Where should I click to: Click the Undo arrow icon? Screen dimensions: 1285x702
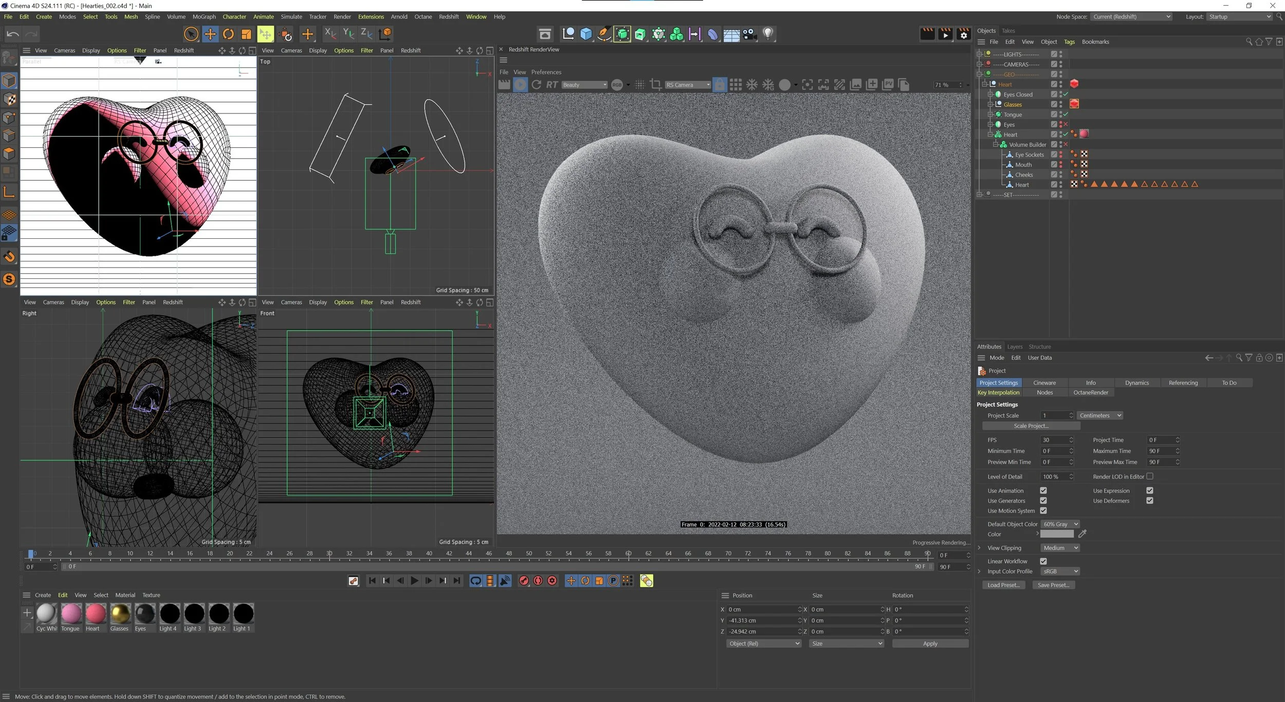coord(13,34)
